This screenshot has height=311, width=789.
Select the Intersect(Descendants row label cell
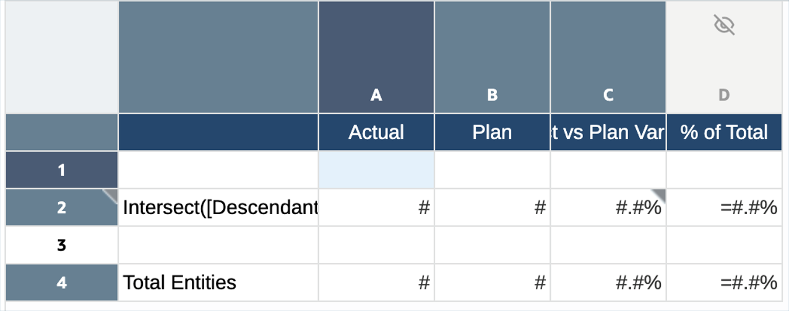tap(218, 207)
